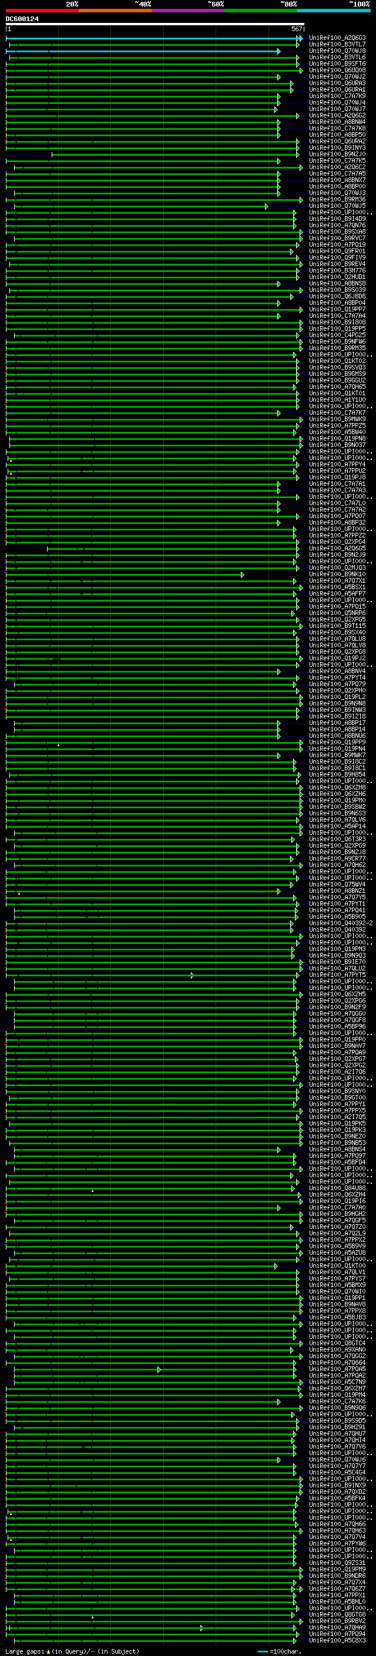Select hit UniRef100_Q9ZS31

pos(337,1563)
